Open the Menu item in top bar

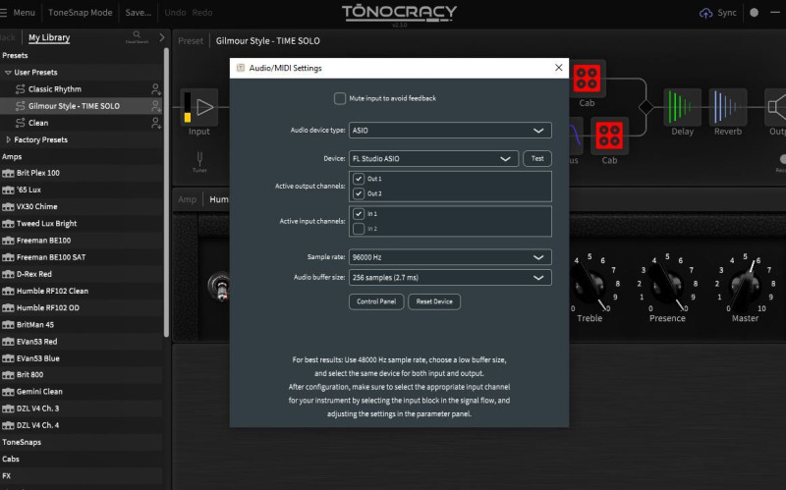coord(24,13)
